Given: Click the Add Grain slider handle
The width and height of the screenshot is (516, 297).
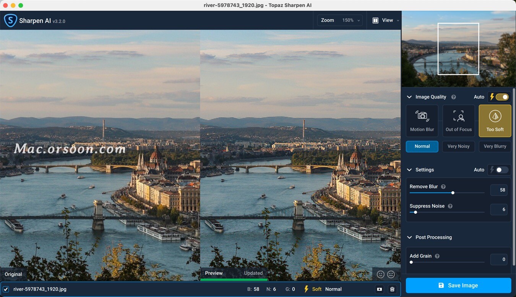Looking at the screenshot, I should pos(411,262).
